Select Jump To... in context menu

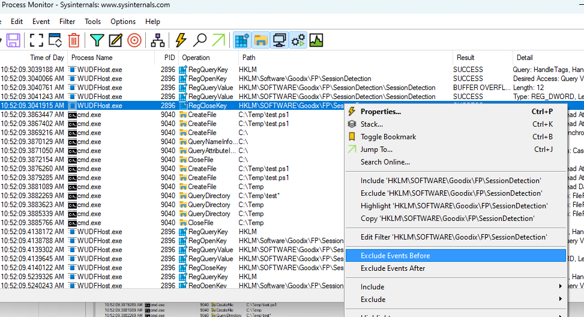tap(456, 149)
